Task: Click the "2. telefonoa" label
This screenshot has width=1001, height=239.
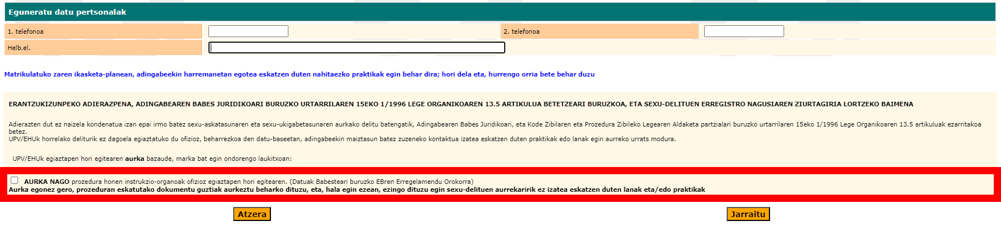Action: click(521, 31)
